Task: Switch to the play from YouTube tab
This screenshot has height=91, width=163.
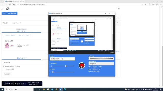Action: (10, 35)
